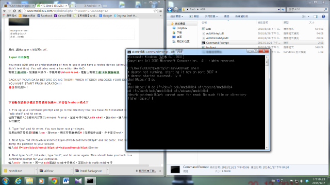Toggle the Explorer preview pane
The image size is (330, 185).
[316, 16]
